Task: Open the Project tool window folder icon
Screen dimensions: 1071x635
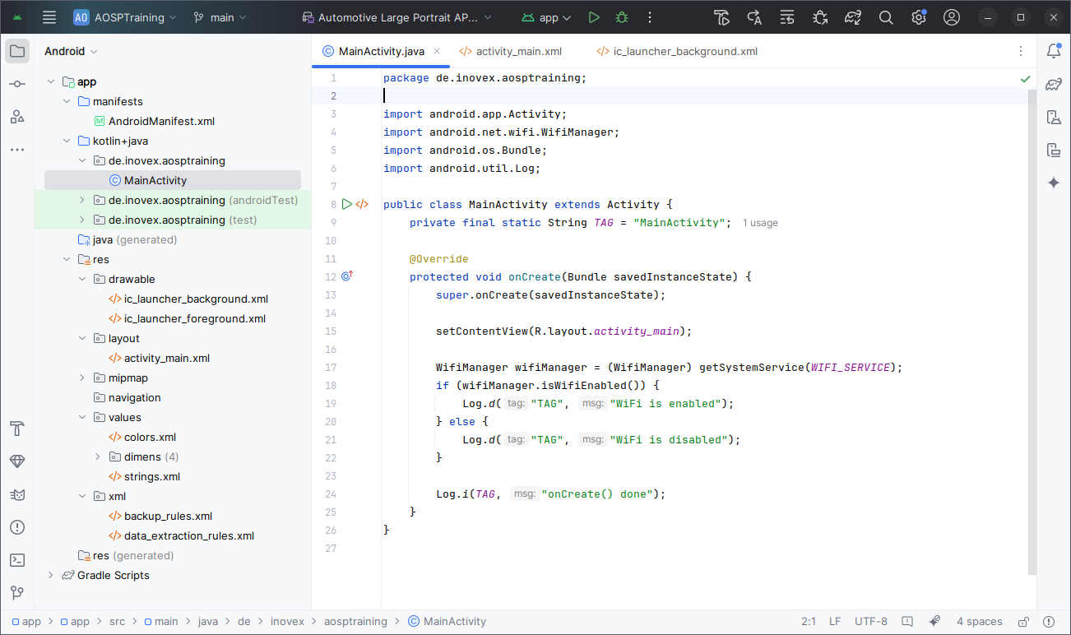Action: click(x=17, y=51)
